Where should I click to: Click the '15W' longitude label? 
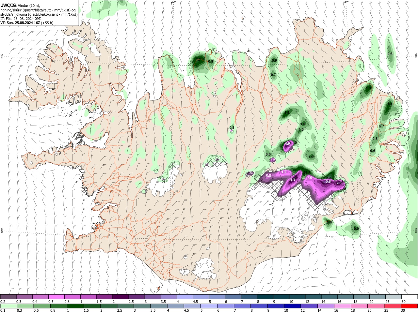coord(346,2)
